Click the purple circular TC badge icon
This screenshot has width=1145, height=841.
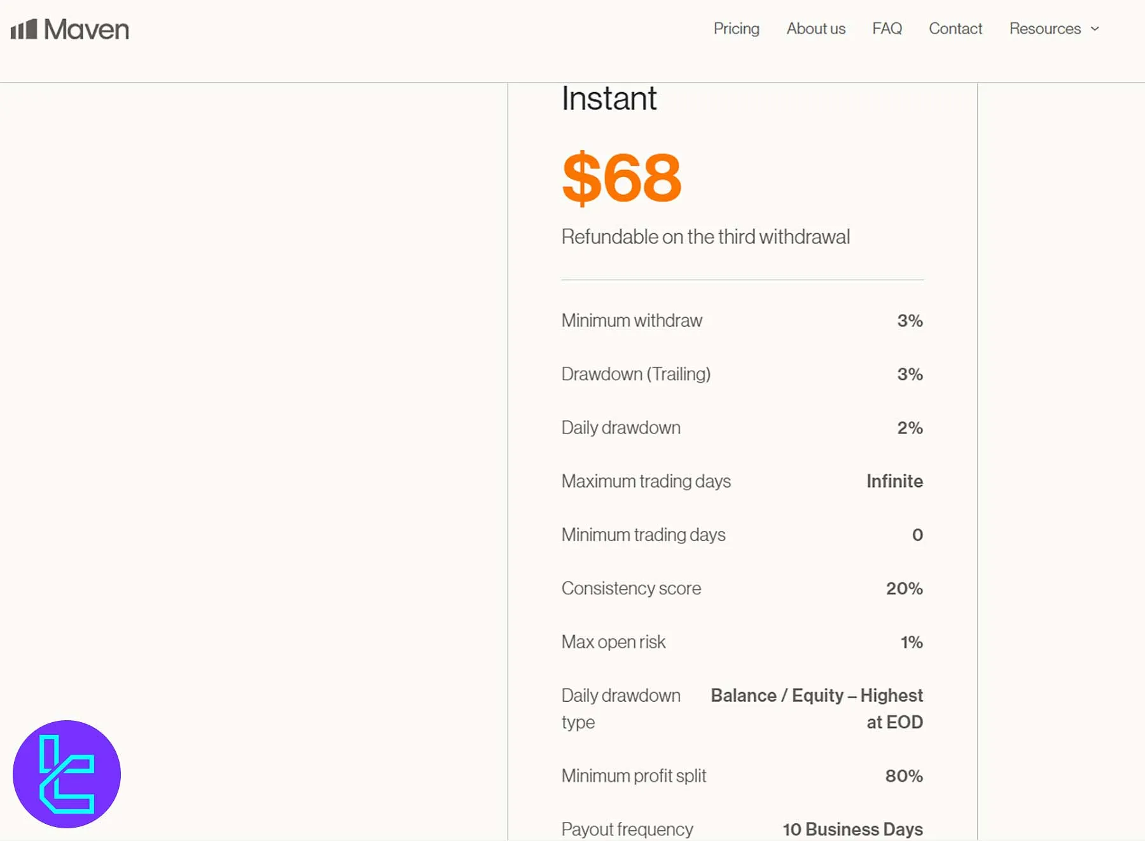click(67, 774)
